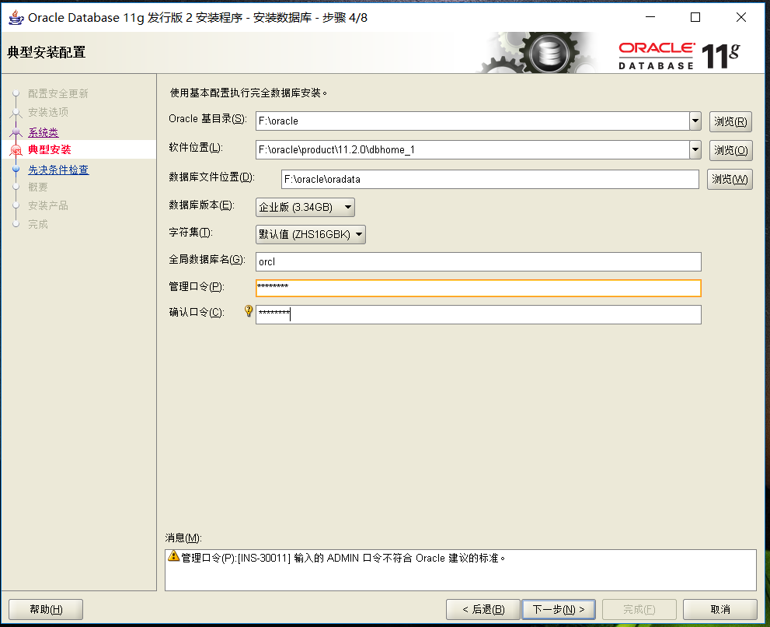The height and width of the screenshot is (627, 770).
Task: Focus the 确认口令 confirm password field
Action: 479,315
